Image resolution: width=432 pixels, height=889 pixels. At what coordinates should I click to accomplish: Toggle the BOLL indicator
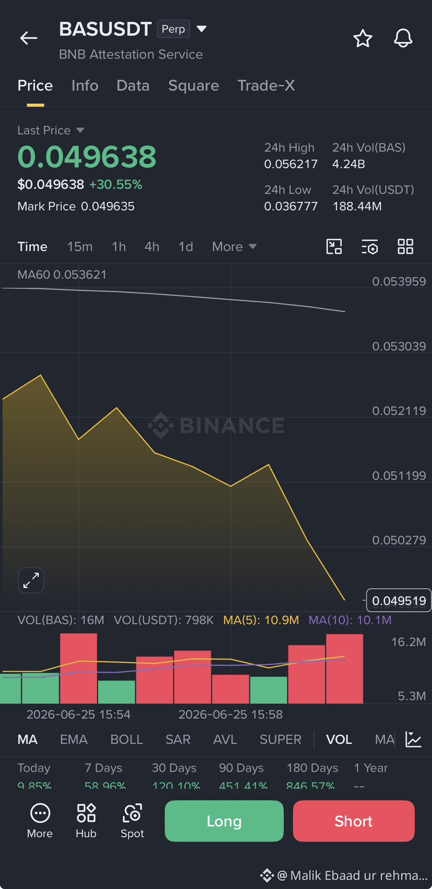click(x=126, y=739)
